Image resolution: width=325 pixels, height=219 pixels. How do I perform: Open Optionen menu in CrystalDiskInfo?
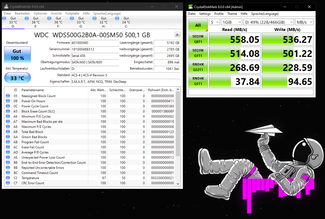point(40,13)
